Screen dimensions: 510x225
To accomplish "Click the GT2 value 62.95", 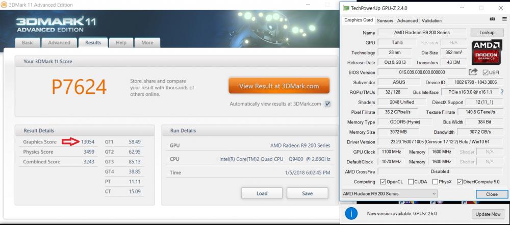I will 135,152.
